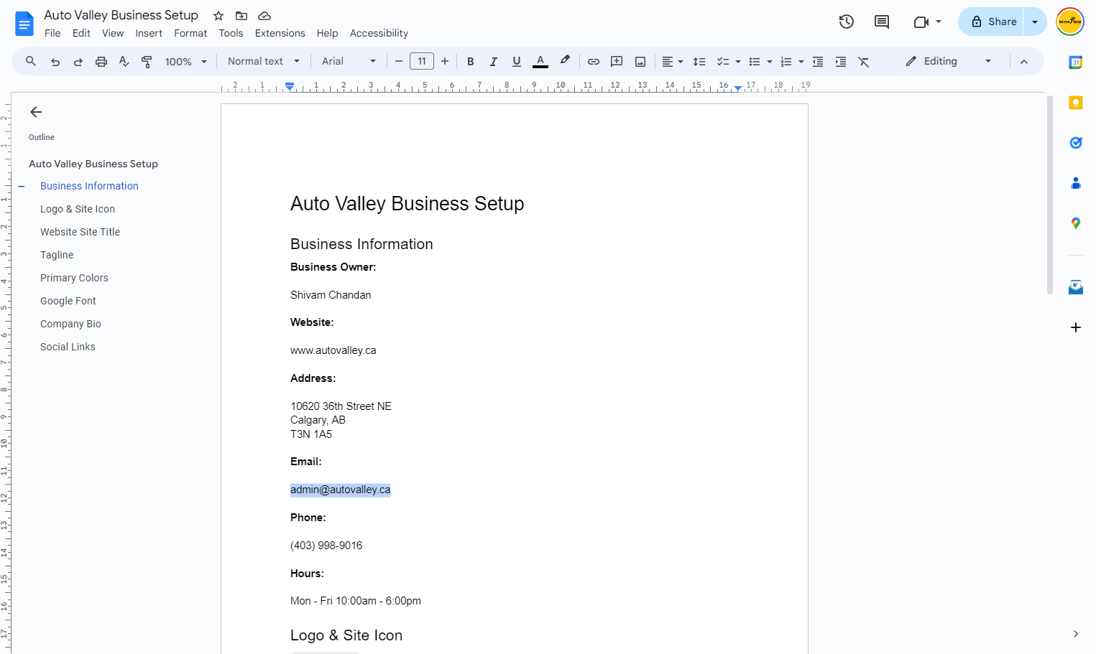Screen dimensions: 1096x654
Task: Show the comments panel icon
Action: (882, 22)
